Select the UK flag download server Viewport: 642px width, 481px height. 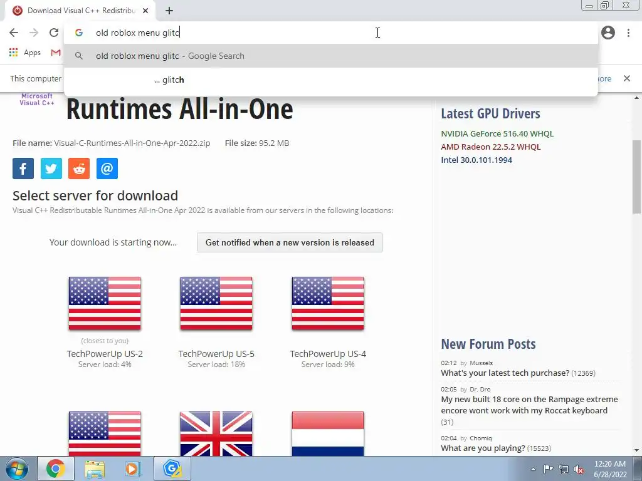click(x=216, y=433)
